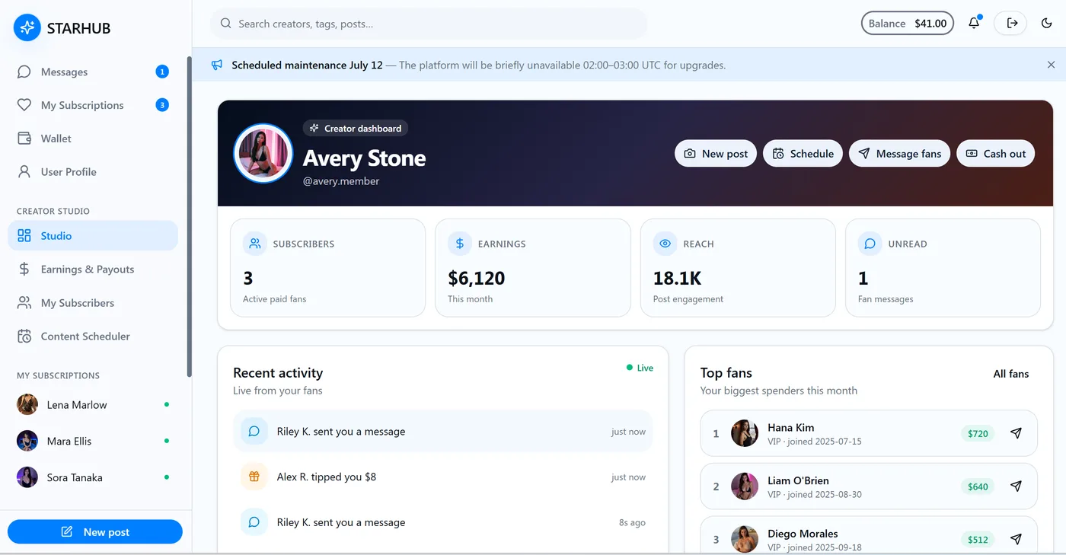Click the New post button in header banner

point(716,153)
